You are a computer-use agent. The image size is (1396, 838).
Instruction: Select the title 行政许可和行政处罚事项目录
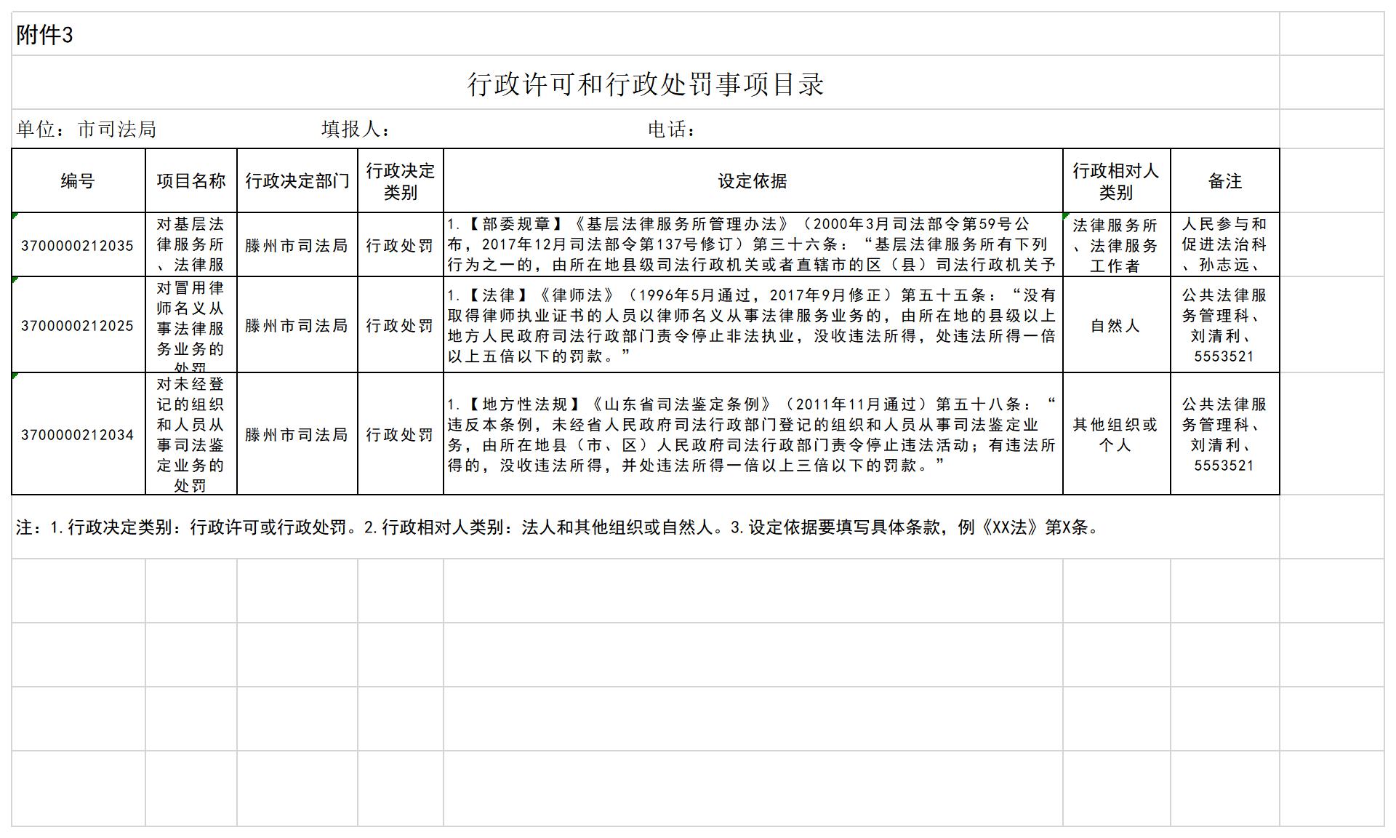point(645,84)
